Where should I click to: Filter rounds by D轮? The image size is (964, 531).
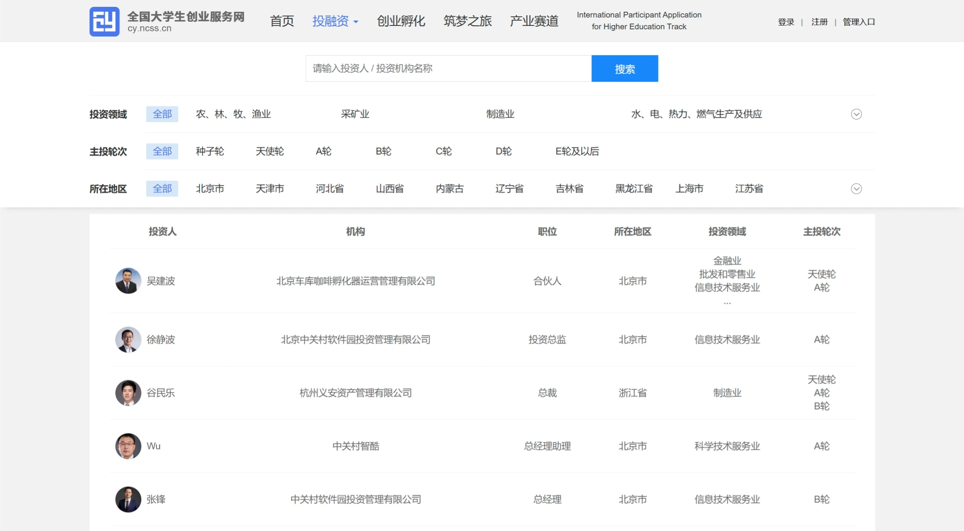click(x=504, y=152)
